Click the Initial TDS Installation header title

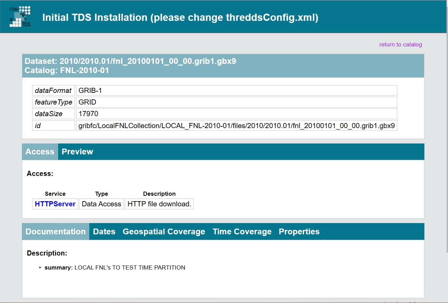click(180, 17)
